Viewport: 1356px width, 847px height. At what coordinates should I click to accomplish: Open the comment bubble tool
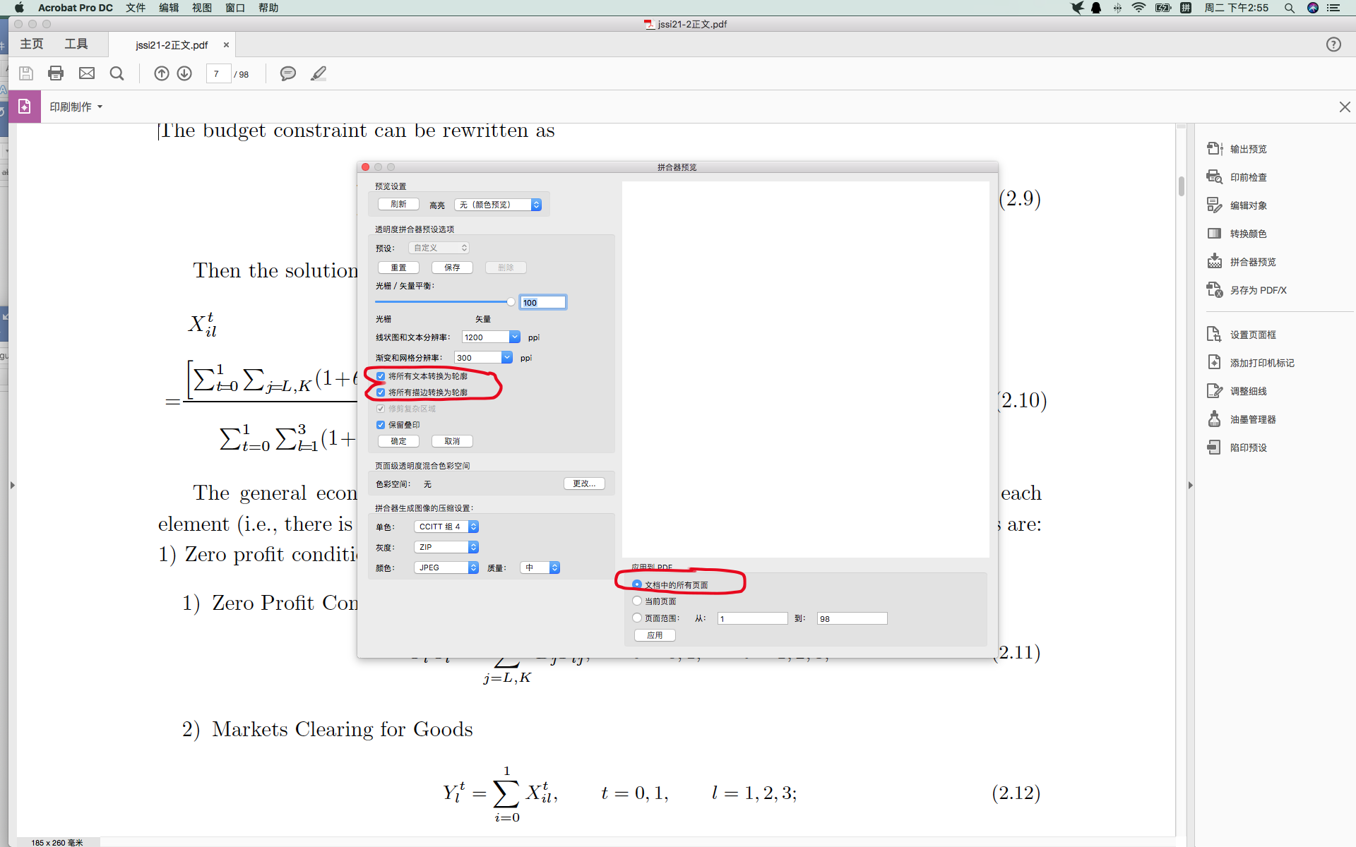click(287, 73)
